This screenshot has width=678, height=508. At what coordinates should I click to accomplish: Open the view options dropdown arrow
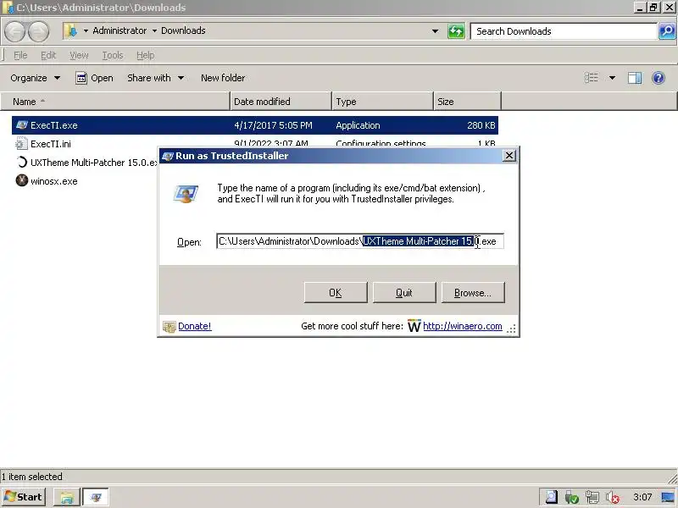(612, 78)
